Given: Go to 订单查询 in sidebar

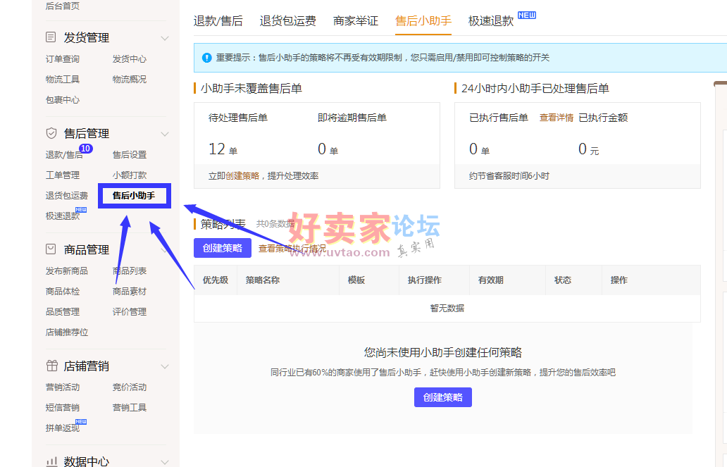Looking at the screenshot, I should point(63,59).
